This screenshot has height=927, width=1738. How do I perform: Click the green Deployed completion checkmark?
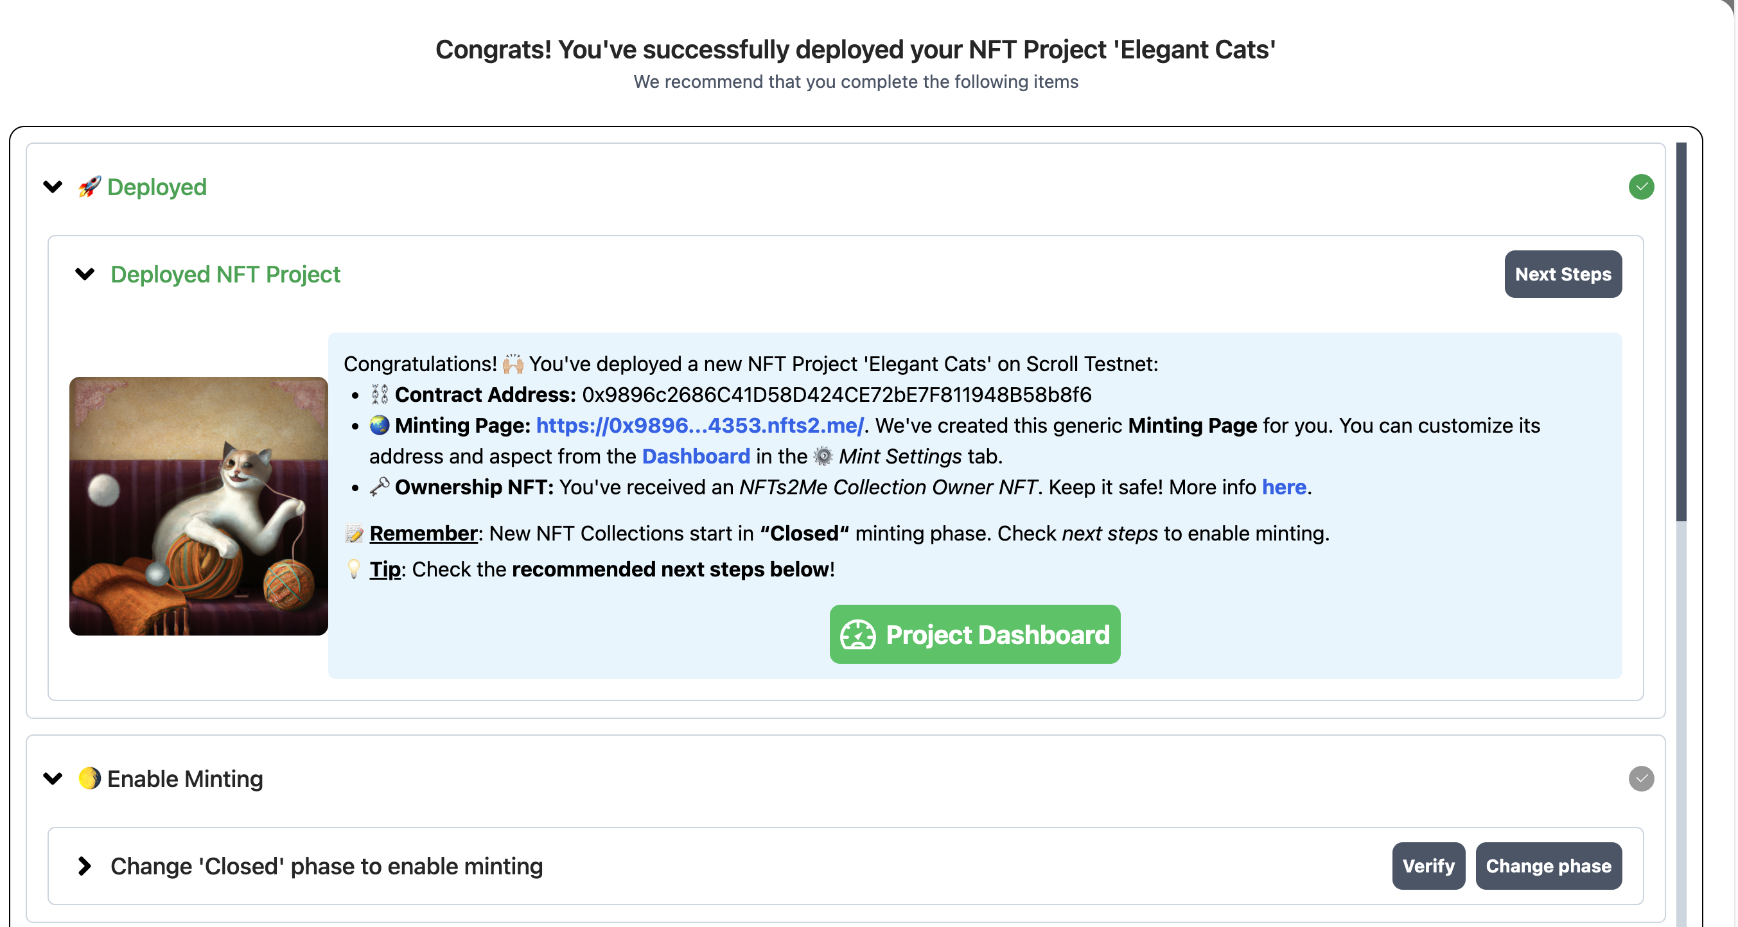pos(1640,187)
